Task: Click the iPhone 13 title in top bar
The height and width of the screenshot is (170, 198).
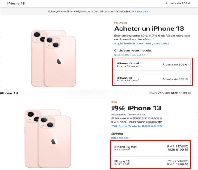Action: pos(16,4)
